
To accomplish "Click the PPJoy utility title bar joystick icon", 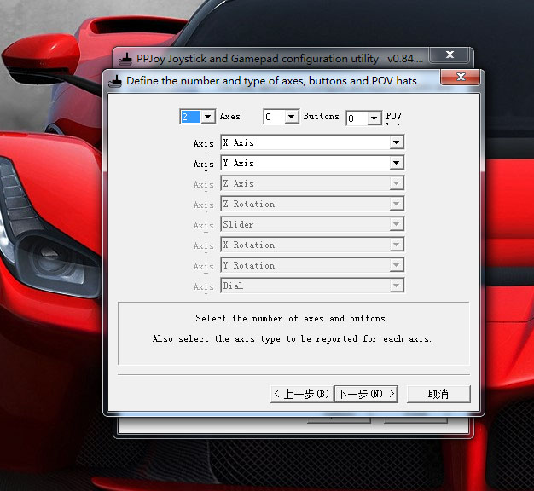I will (x=125, y=59).
